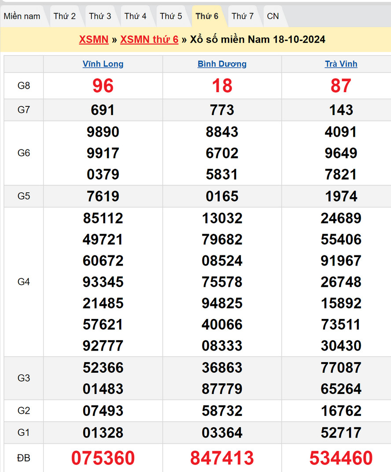The width and height of the screenshot is (391, 472).
Task: Select the G8 row label
Action: point(24,86)
